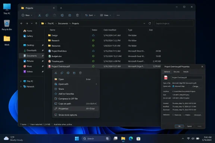Toggle the Read-only attribute checkbox

click(173, 115)
